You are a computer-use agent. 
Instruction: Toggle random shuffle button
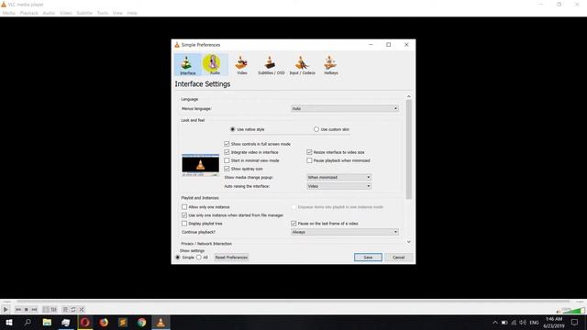82,310
